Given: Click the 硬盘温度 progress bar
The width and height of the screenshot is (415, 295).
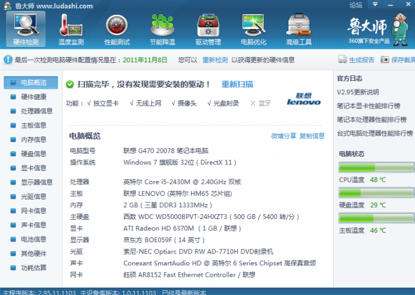Looking at the screenshot, I should tap(376, 193).
